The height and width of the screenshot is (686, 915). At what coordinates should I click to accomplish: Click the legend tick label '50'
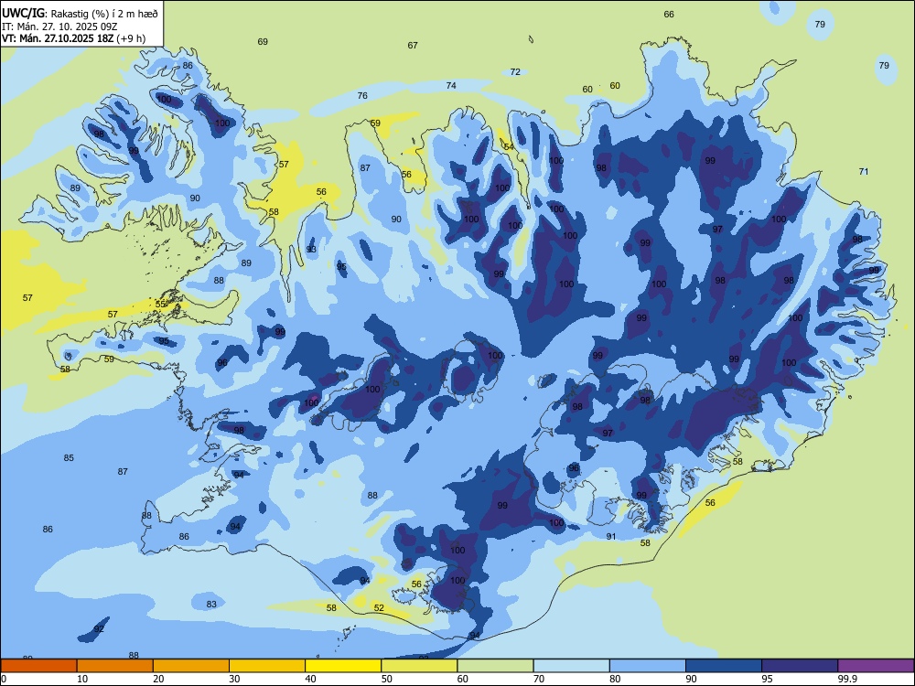(x=387, y=679)
